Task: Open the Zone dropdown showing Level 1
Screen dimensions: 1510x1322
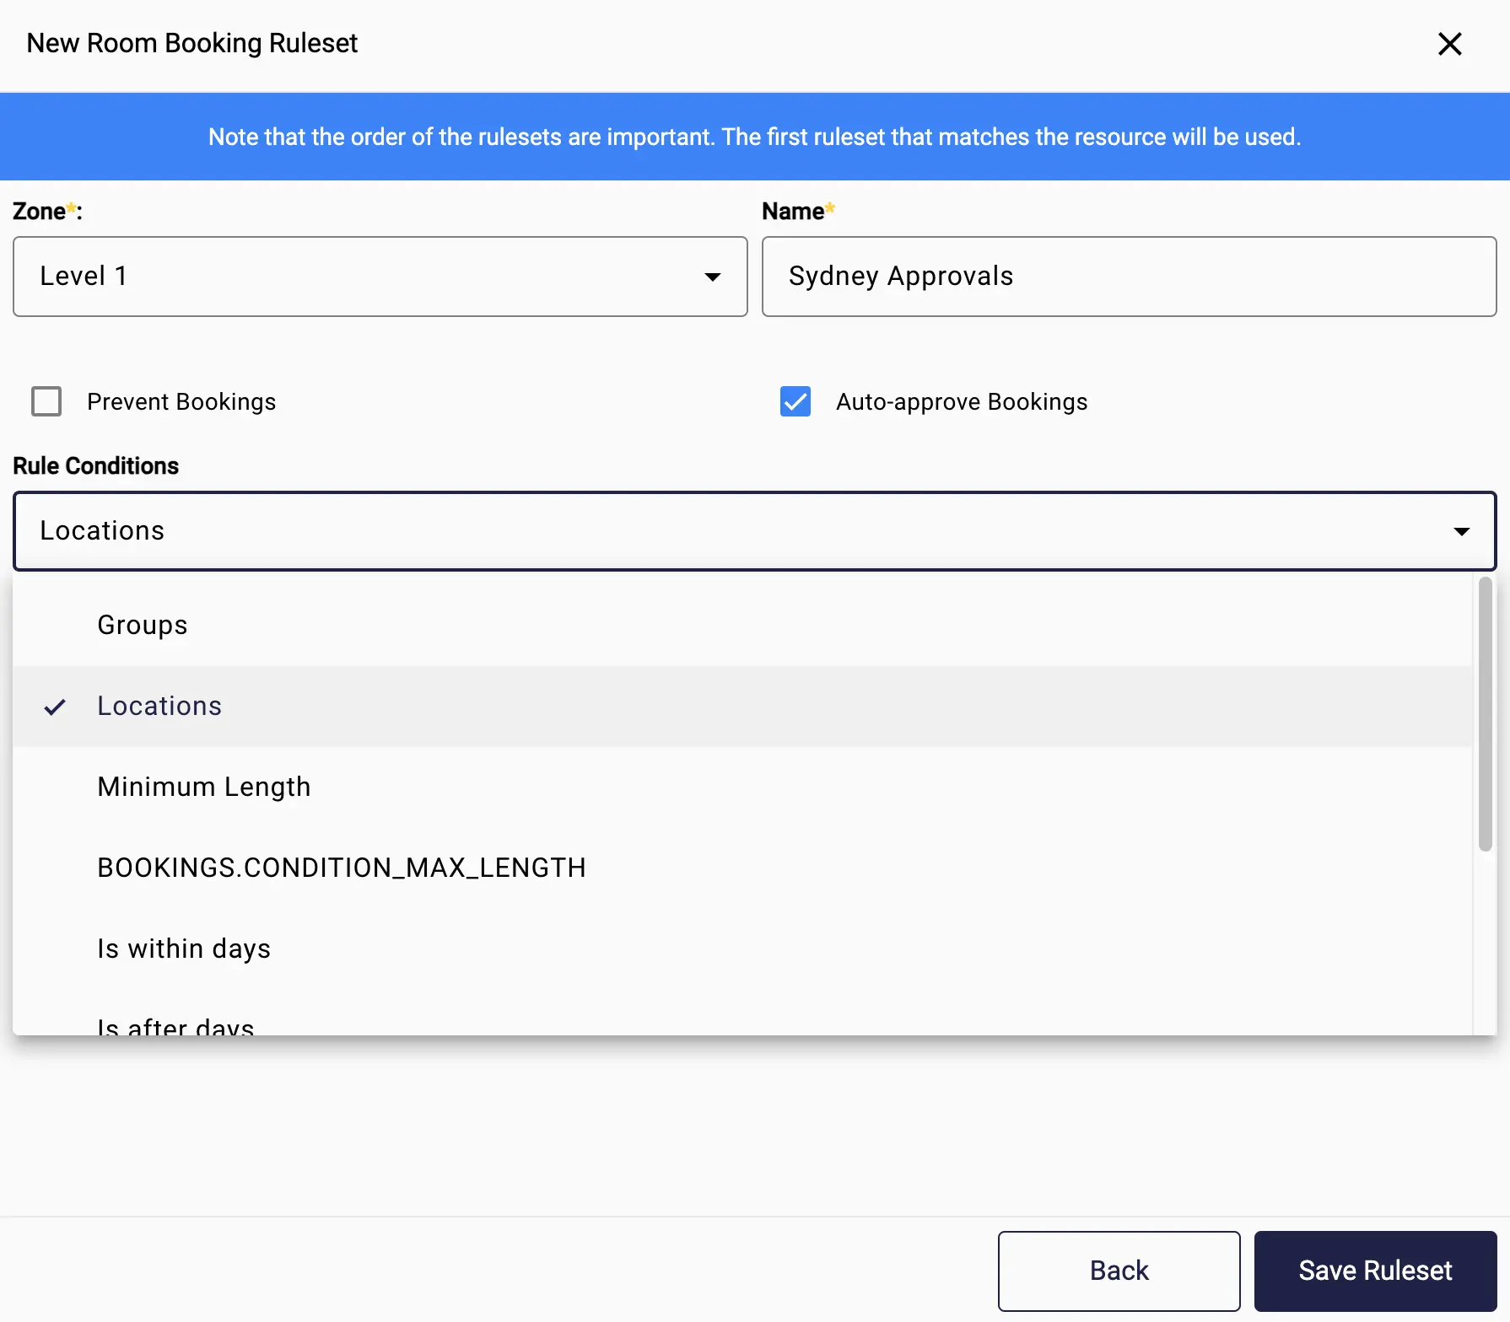Action: 380,277
